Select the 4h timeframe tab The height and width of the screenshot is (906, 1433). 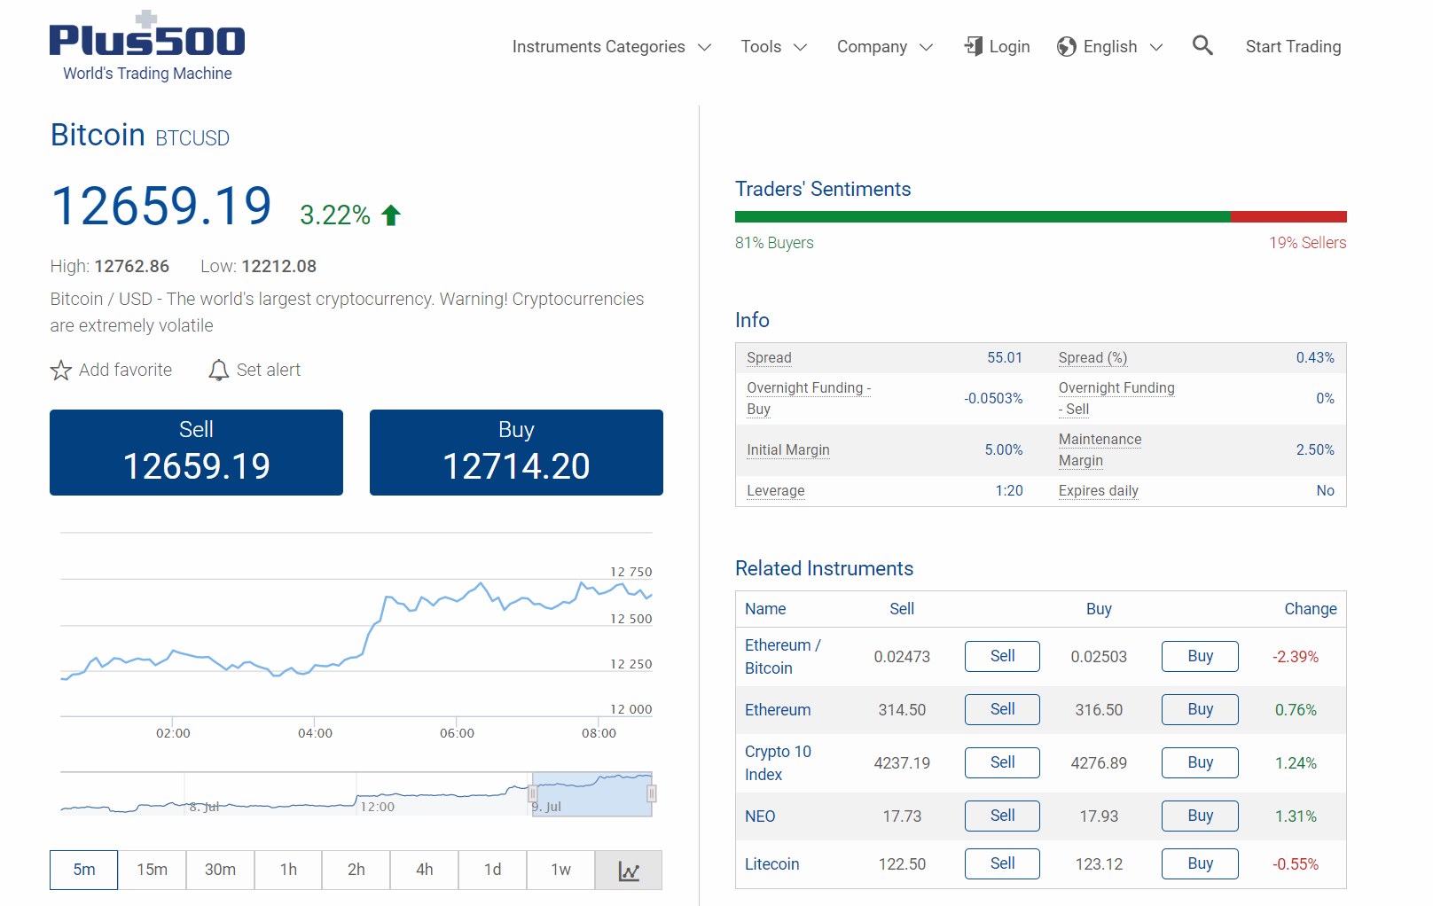point(425,870)
